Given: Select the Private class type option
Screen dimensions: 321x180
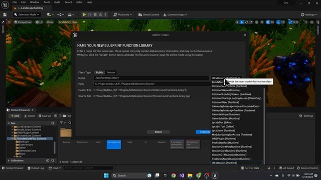Looking at the screenshot, I should [111, 72].
